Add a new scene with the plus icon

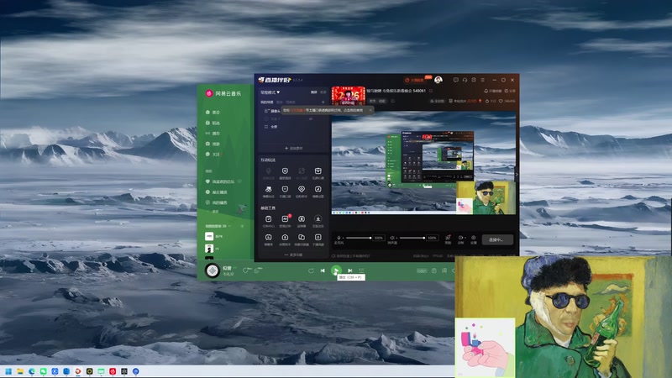323,102
